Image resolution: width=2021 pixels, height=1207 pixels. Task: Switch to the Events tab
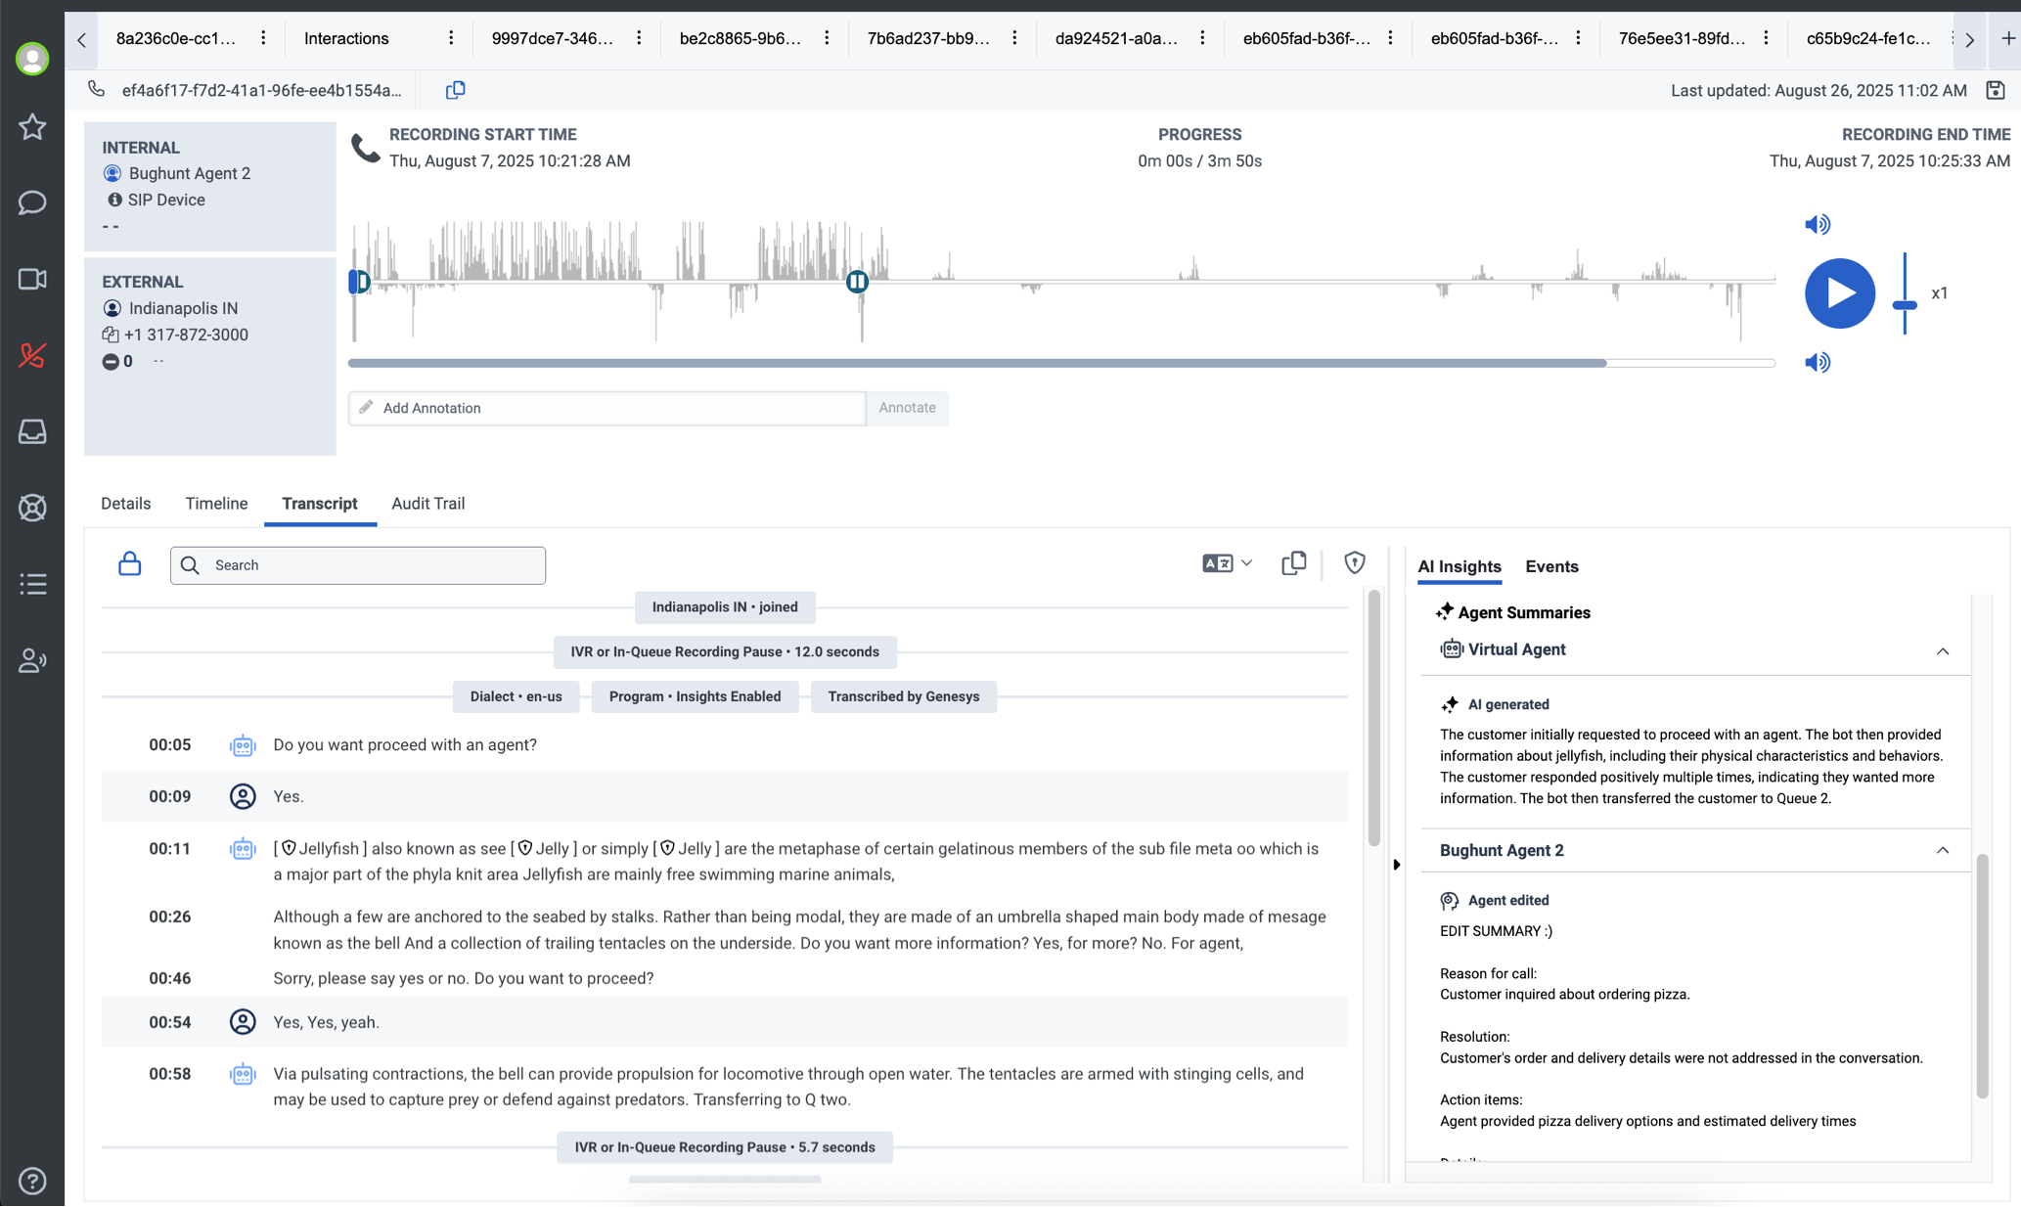pyautogui.click(x=1551, y=566)
